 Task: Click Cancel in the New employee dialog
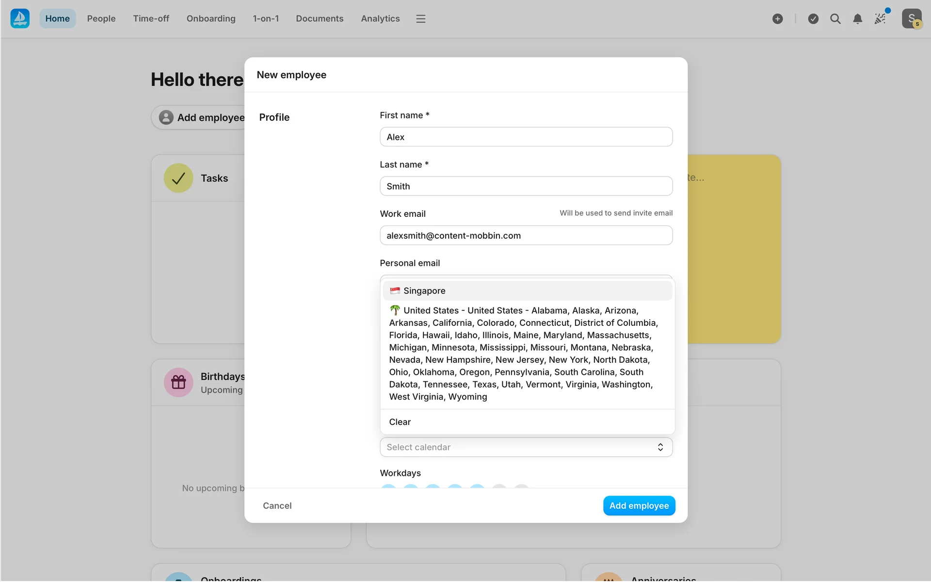(277, 505)
